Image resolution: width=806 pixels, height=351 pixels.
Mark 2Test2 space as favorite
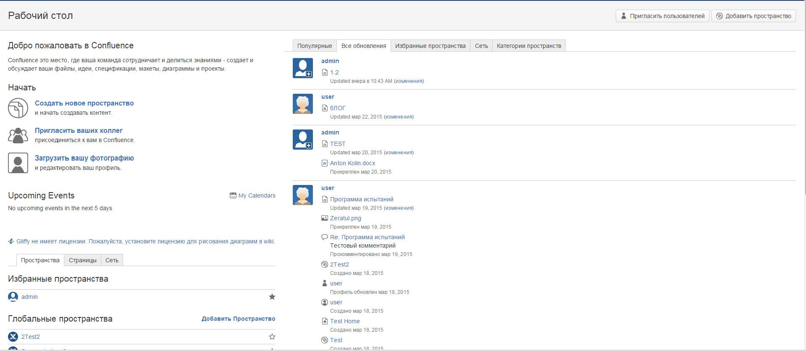pyautogui.click(x=272, y=337)
